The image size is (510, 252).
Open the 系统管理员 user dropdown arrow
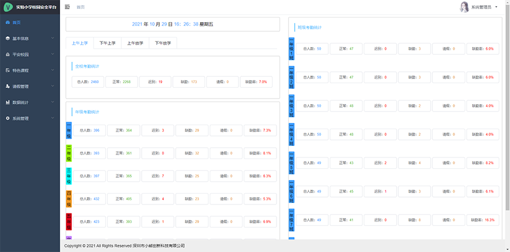496,7
